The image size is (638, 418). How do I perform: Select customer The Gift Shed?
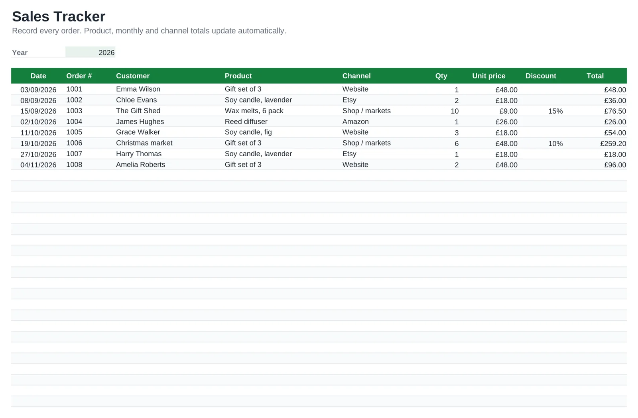138,111
